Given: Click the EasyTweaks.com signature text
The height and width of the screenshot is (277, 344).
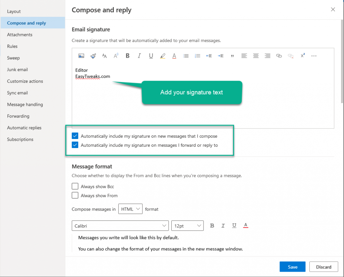Looking at the screenshot, I should (x=93, y=76).
